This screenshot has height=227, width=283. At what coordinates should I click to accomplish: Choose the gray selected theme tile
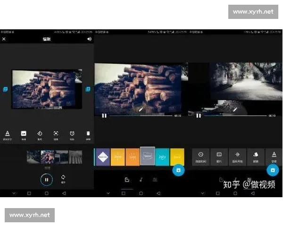(x=147, y=156)
